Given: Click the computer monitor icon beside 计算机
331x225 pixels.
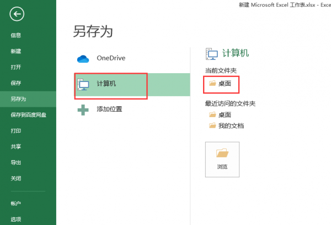Looking at the screenshot, I should [x=83, y=84].
